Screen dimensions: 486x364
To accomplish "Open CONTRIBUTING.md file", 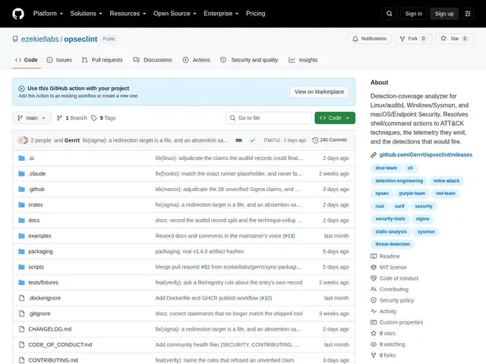I will pyautogui.click(x=53, y=360).
